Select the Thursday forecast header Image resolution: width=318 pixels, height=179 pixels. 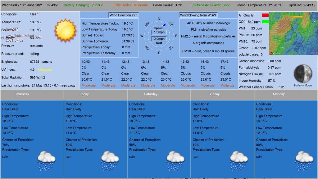click(22, 94)
